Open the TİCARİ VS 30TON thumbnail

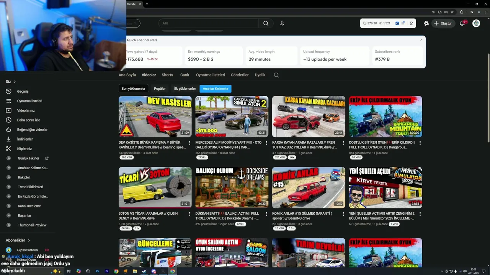155,188
